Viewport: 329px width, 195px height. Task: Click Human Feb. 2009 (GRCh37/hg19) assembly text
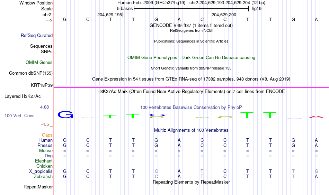(x=151, y=3)
